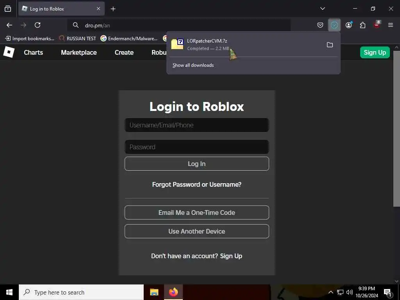
Task: Open the clock showing 9:39 PM
Action: [x=367, y=292]
